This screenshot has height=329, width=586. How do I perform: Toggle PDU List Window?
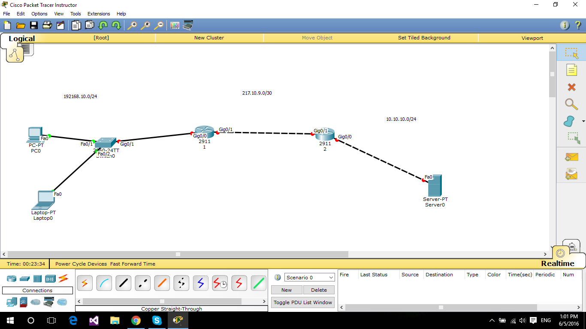(x=303, y=302)
